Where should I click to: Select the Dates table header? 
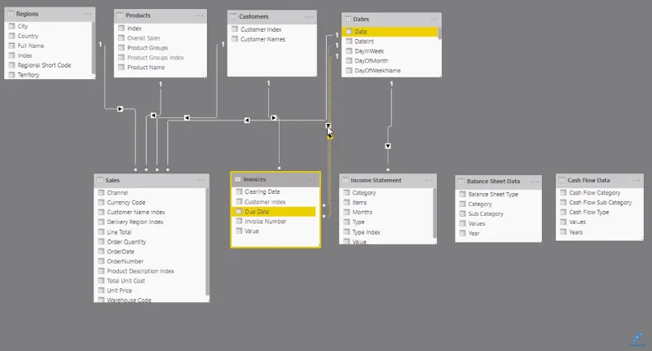391,19
